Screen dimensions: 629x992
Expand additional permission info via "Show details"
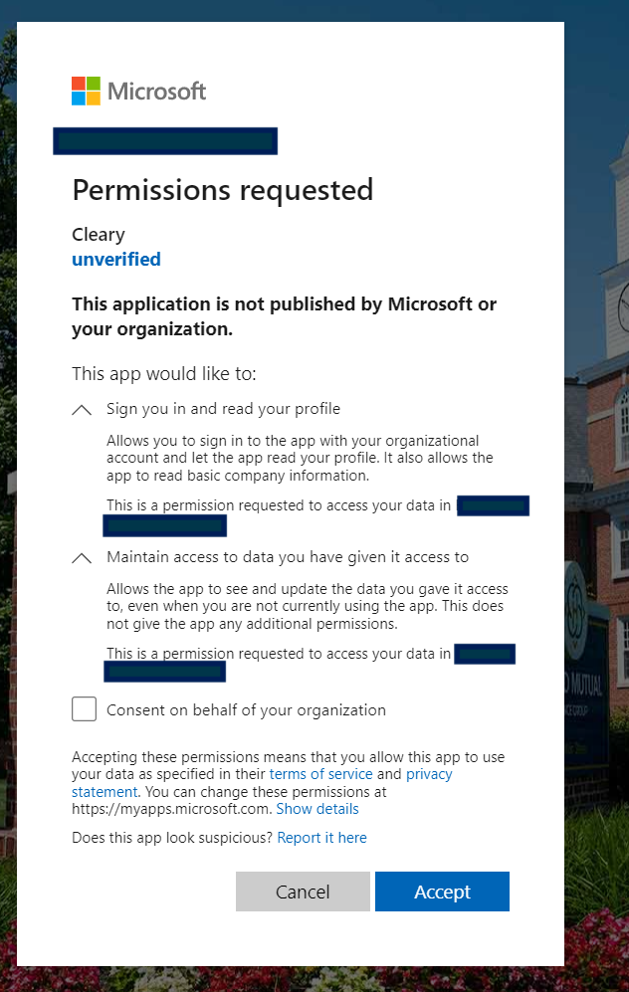(x=316, y=809)
